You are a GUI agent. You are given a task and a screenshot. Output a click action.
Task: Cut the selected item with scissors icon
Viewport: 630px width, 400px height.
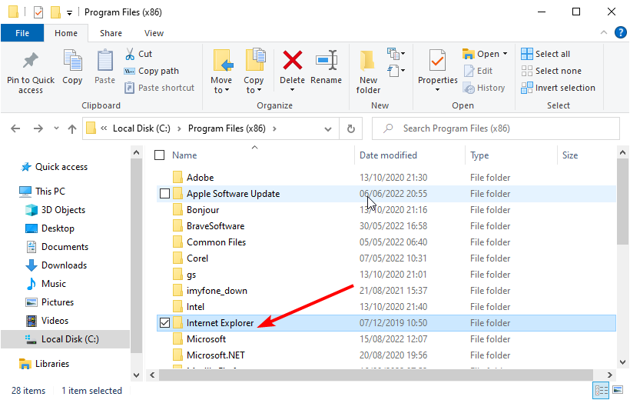(130, 54)
